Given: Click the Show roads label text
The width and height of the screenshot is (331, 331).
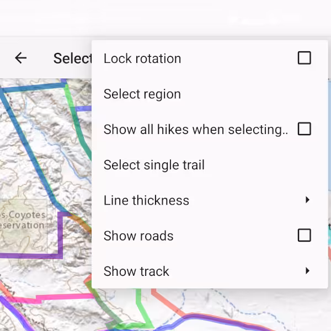Looking at the screenshot, I should [138, 236].
